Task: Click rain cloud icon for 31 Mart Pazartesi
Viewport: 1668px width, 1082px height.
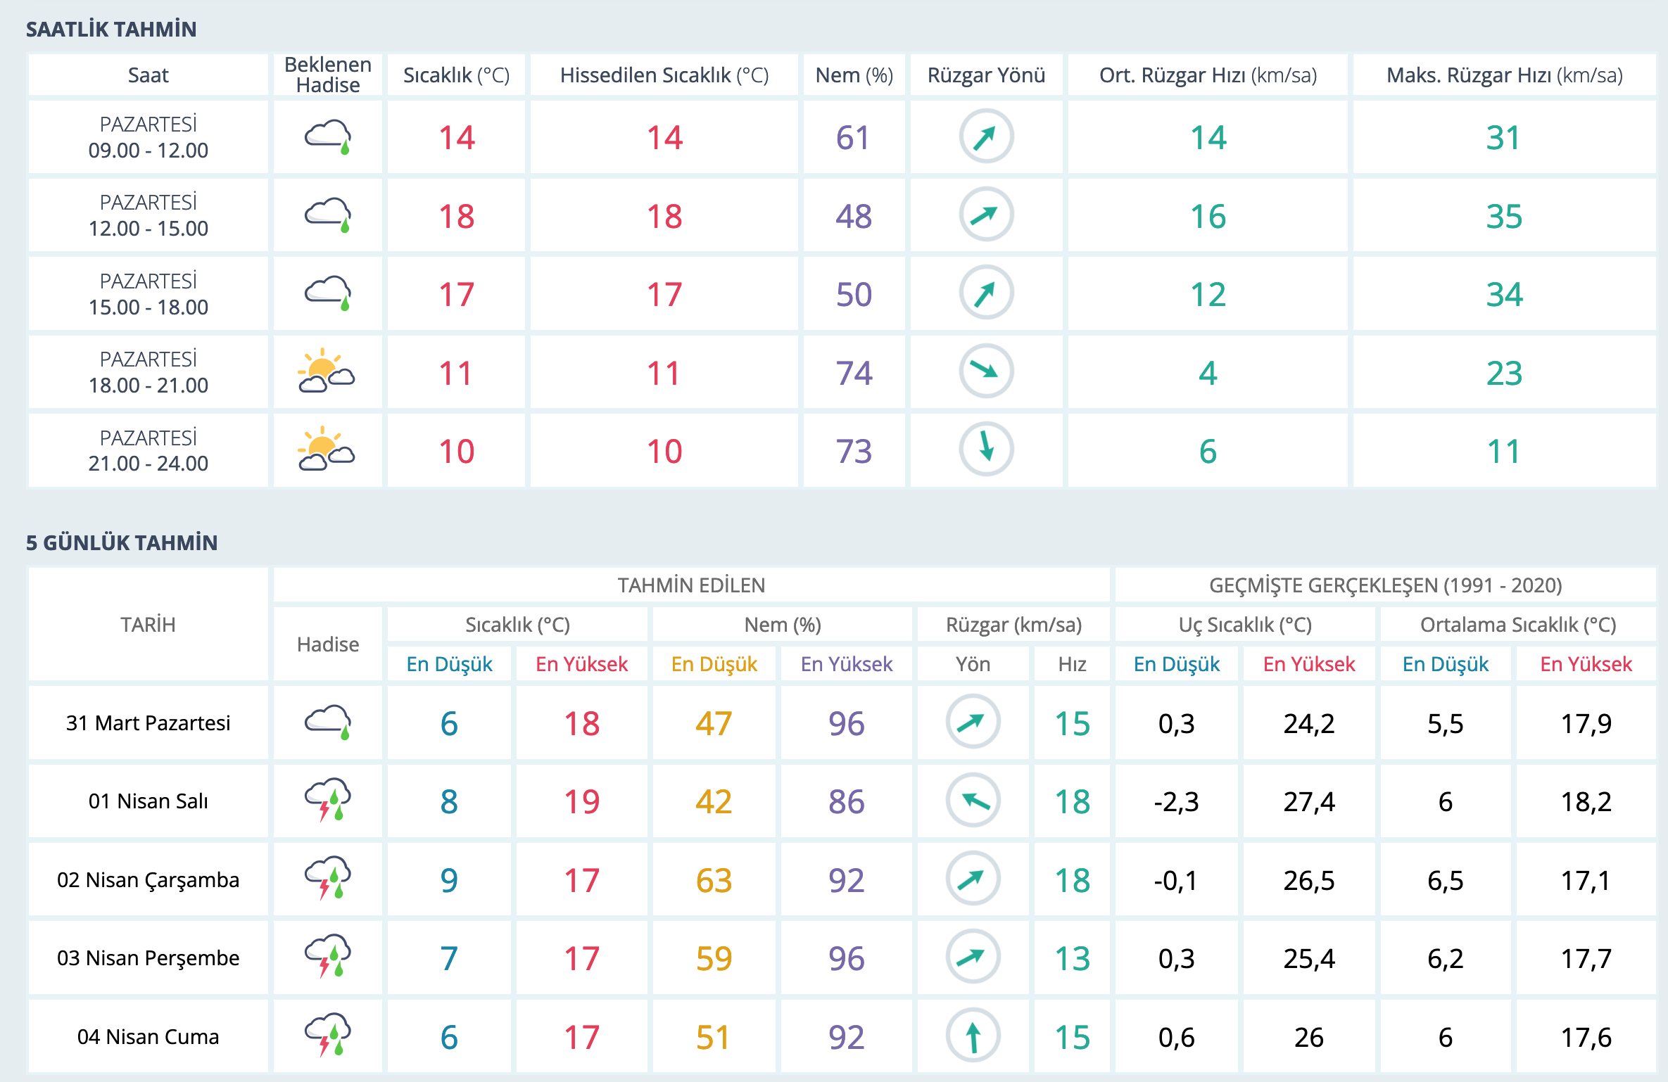Action: pos(327,722)
